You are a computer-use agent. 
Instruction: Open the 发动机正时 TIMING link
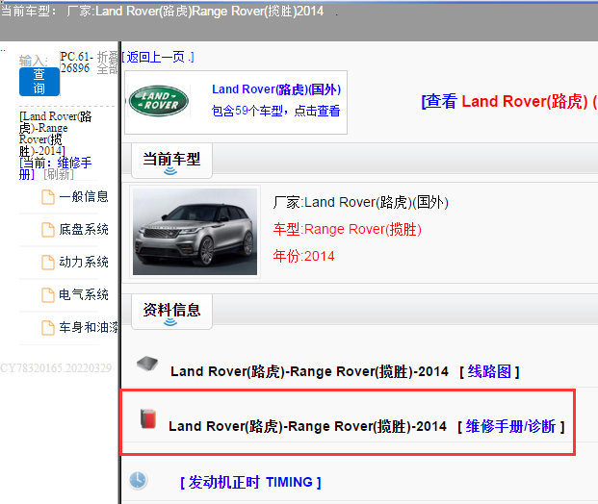tap(250, 483)
